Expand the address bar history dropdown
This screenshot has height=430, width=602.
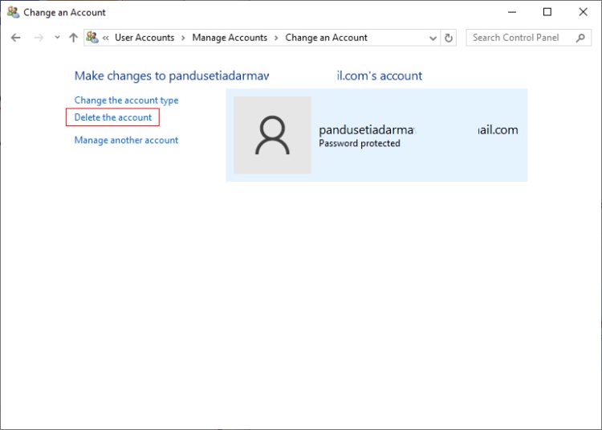(x=433, y=38)
